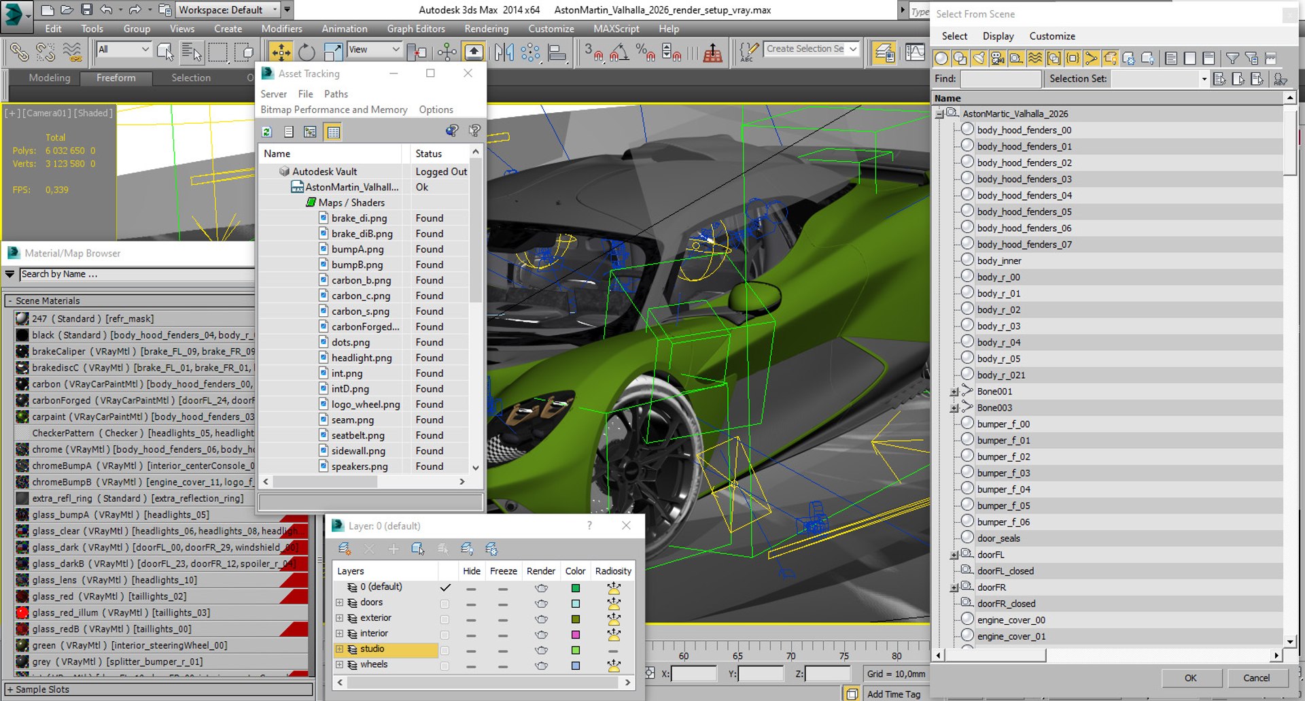The height and width of the screenshot is (701, 1305).
Task: Click Hide/Unhide All Layers icon
Action: click(x=467, y=549)
